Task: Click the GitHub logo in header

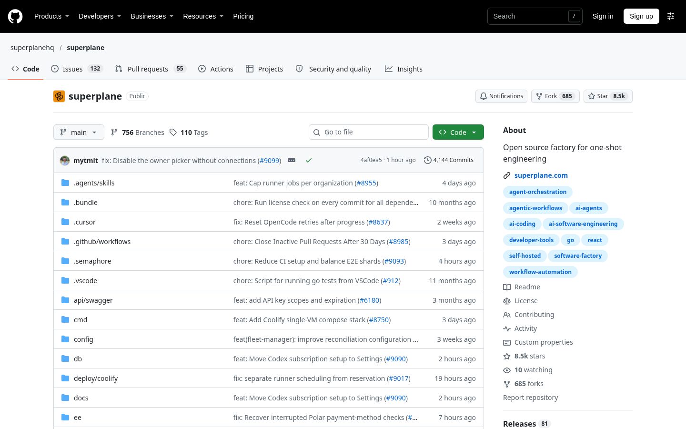Action: click(x=15, y=16)
